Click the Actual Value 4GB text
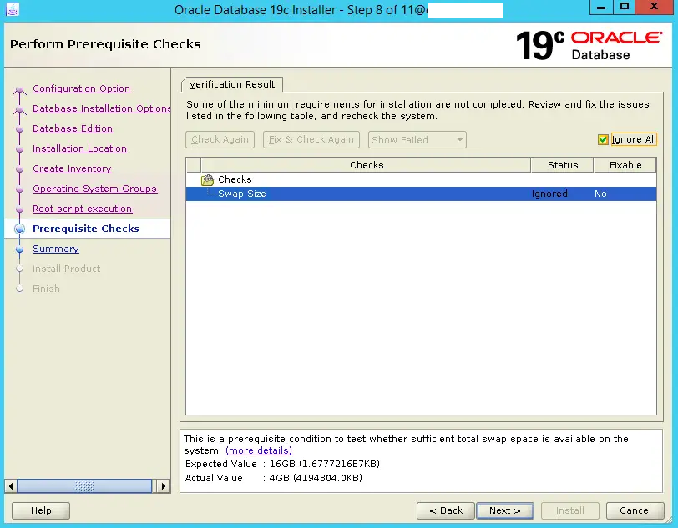The height and width of the screenshot is (528, 678). click(x=274, y=478)
